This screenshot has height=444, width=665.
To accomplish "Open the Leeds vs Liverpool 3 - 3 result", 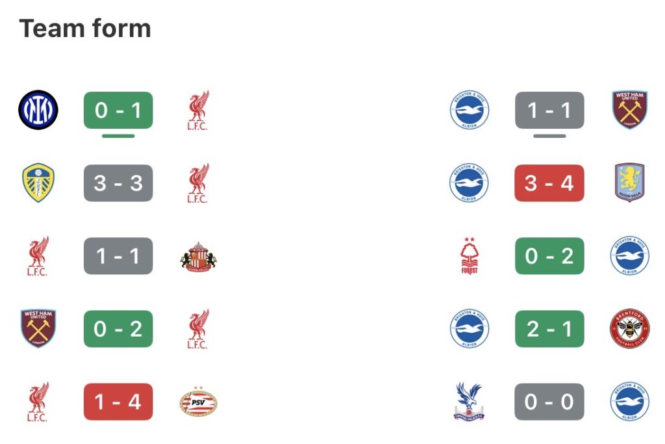I will [x=118, y=183].
